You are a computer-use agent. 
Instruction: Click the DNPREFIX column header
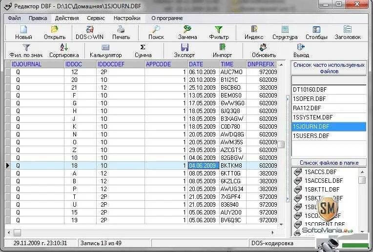tap(262, 64)
